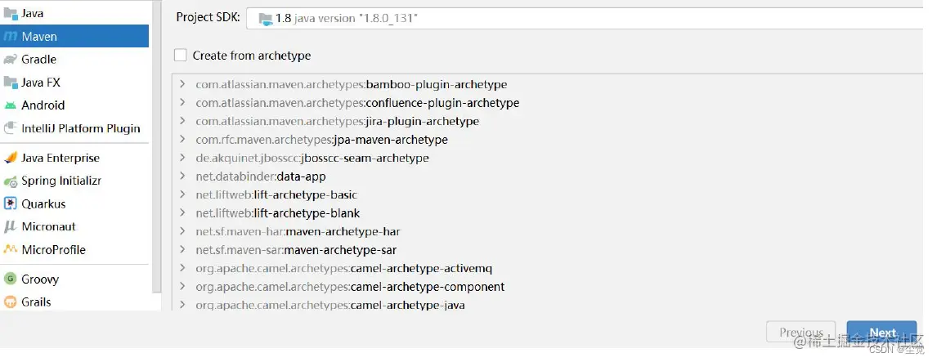Expand camel-archetype-activemq node
This screenshot has width=937, height=362.
coord(182,269)
